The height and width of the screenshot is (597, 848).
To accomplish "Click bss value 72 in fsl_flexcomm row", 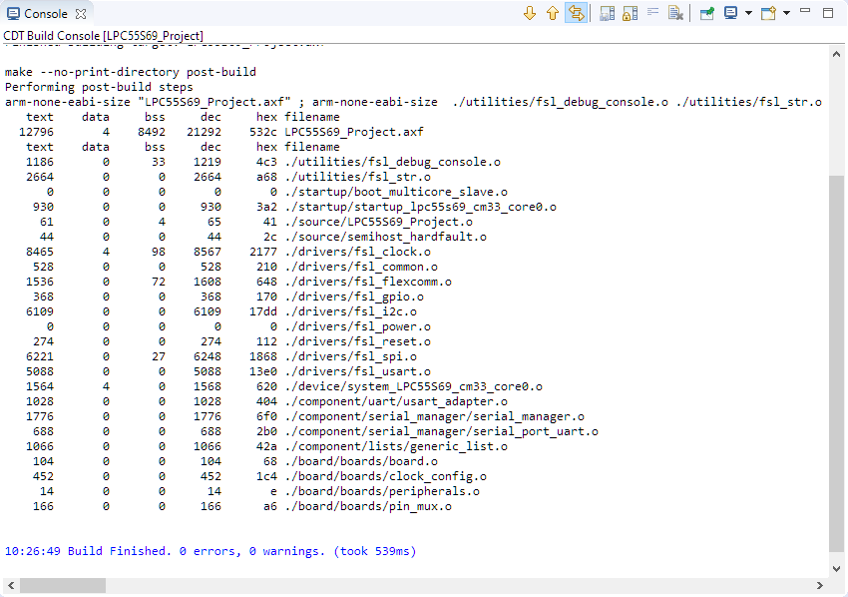I will 159,282.
